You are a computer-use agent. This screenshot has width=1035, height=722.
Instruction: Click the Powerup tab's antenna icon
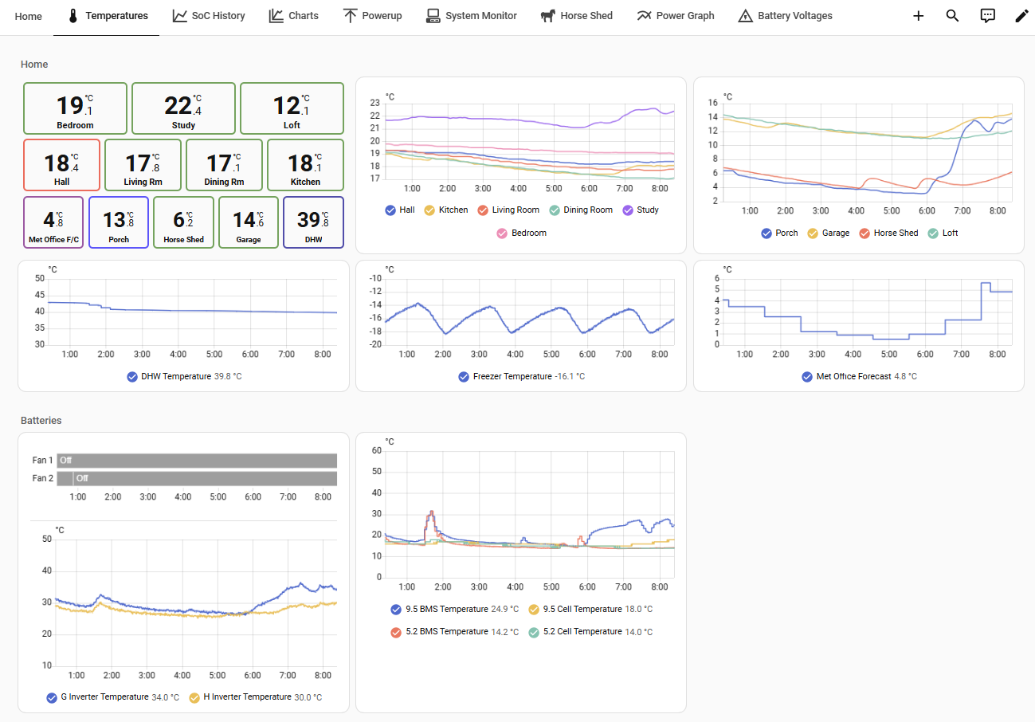pyautogui.click(x=350, y=16)
